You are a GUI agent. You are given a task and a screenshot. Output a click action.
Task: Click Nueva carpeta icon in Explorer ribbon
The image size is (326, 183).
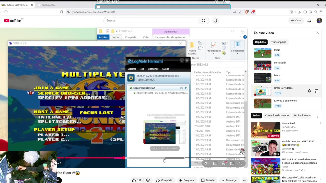(x=192, y=48)
